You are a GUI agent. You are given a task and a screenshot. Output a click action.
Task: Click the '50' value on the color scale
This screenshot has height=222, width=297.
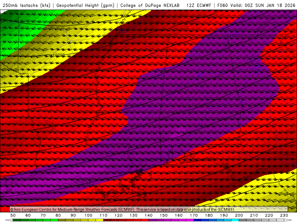tap(13, 215)
